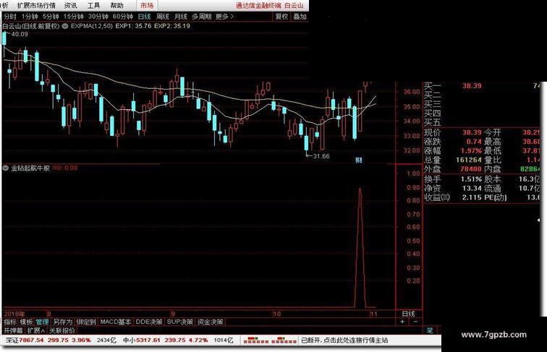Click the 涨幅 value 1.97%

point(471,151)
